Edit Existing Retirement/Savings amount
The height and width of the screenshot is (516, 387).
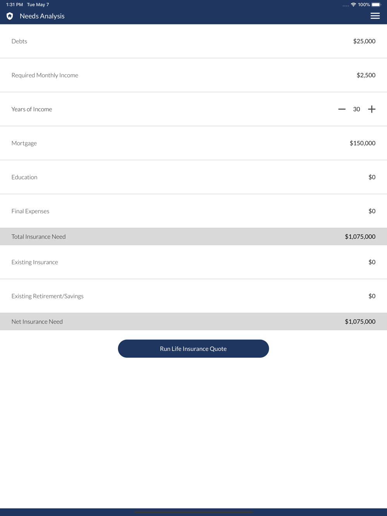click(372, 296)
